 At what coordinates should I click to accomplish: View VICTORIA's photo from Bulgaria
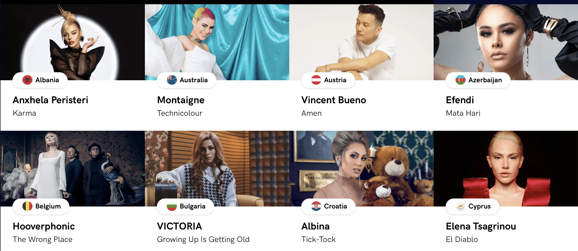click(217, 168)
